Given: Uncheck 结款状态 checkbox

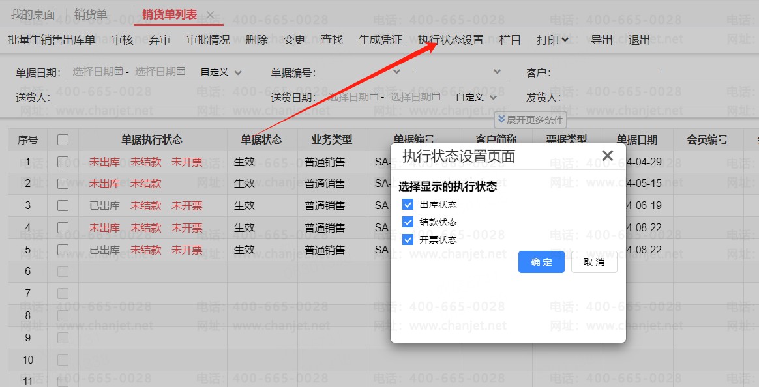Looking at the screenshot, I should coord(408,222).
